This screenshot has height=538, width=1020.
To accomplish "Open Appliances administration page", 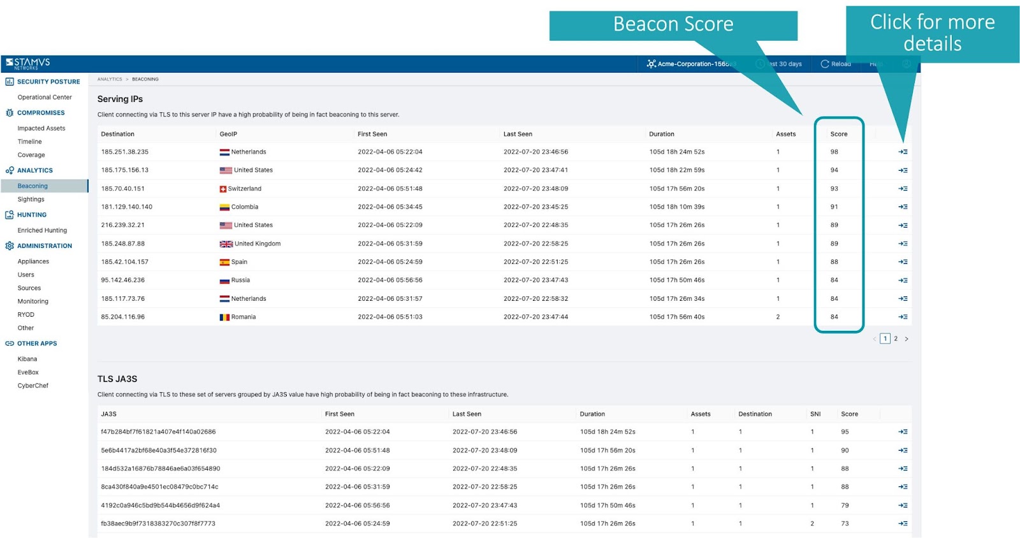I will click(x=33, y=261).
